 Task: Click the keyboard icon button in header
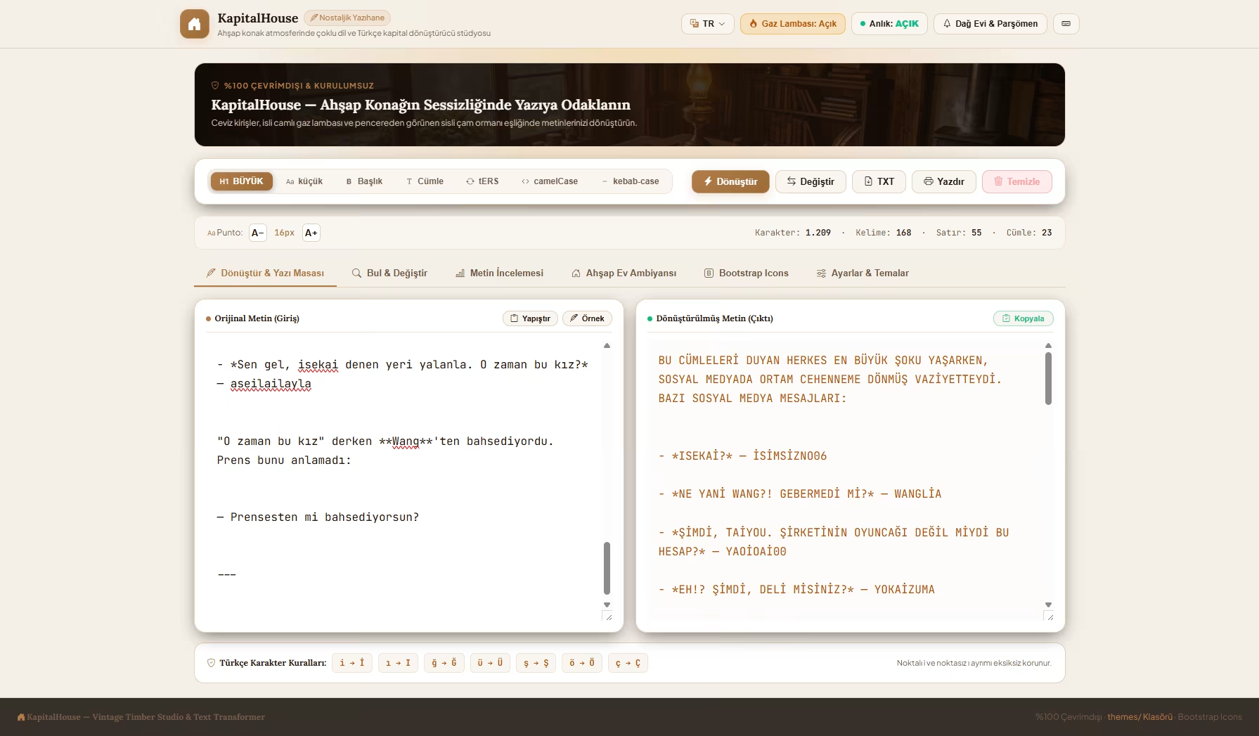pos(1066,24)
